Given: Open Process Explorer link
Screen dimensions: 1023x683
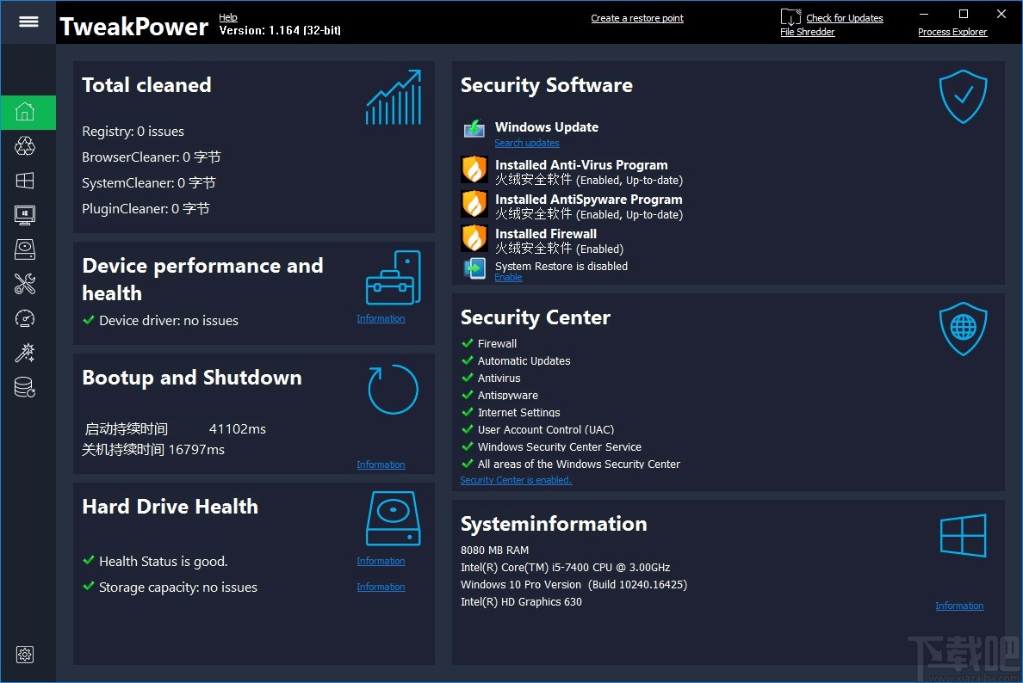Looking at the screenshot, I should point(952,32).
